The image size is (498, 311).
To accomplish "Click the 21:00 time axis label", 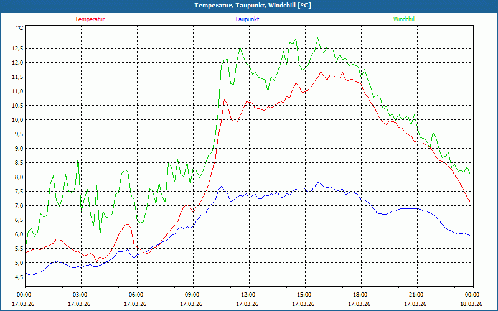I will 416,295.
